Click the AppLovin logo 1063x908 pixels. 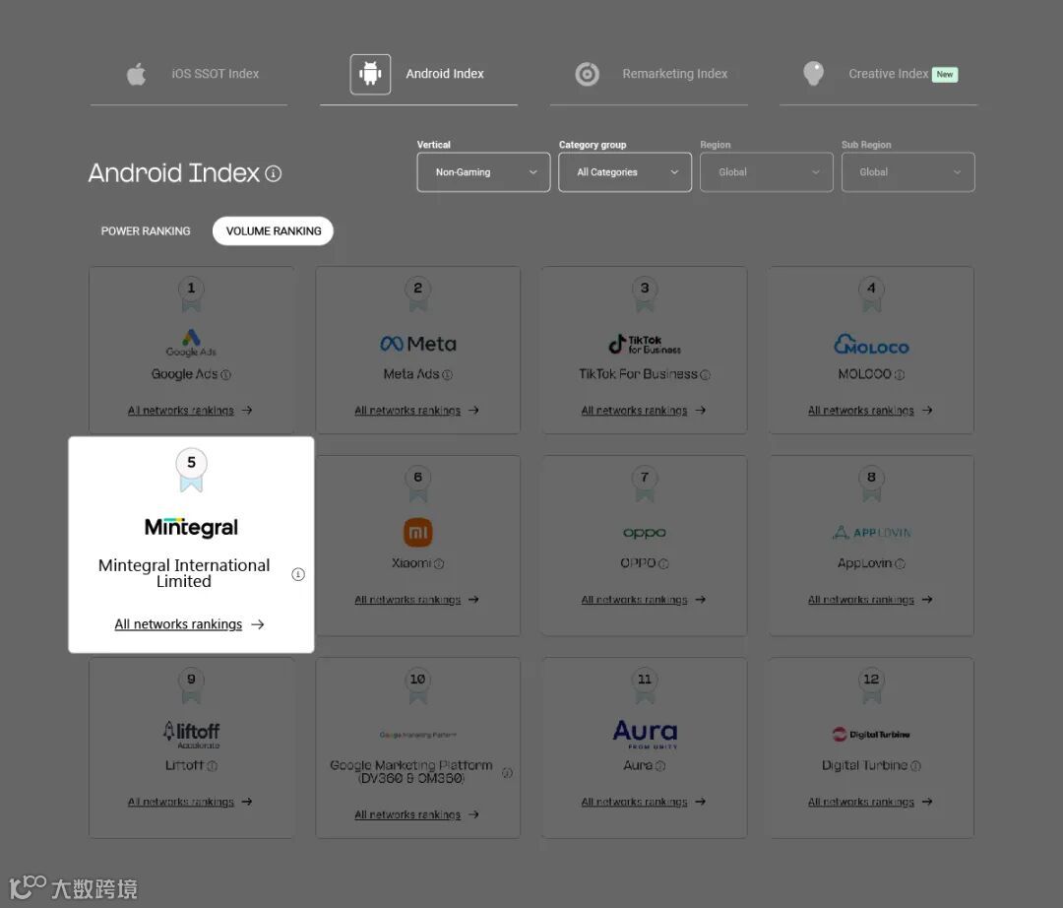pos(871,533)
